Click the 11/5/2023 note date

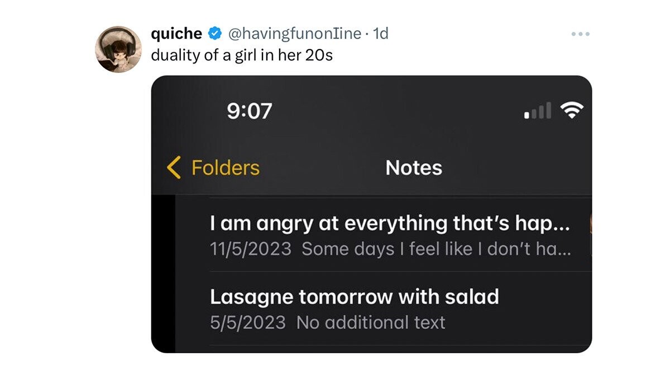pyautogui.click(x=251, y=249)
